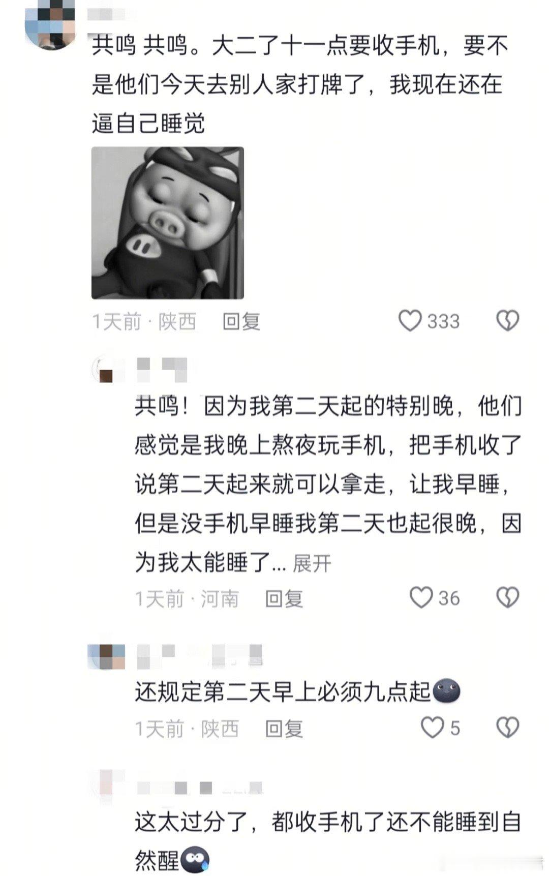Open the sleeping pig image
This screenshot has width=549, height=876.
168,223
